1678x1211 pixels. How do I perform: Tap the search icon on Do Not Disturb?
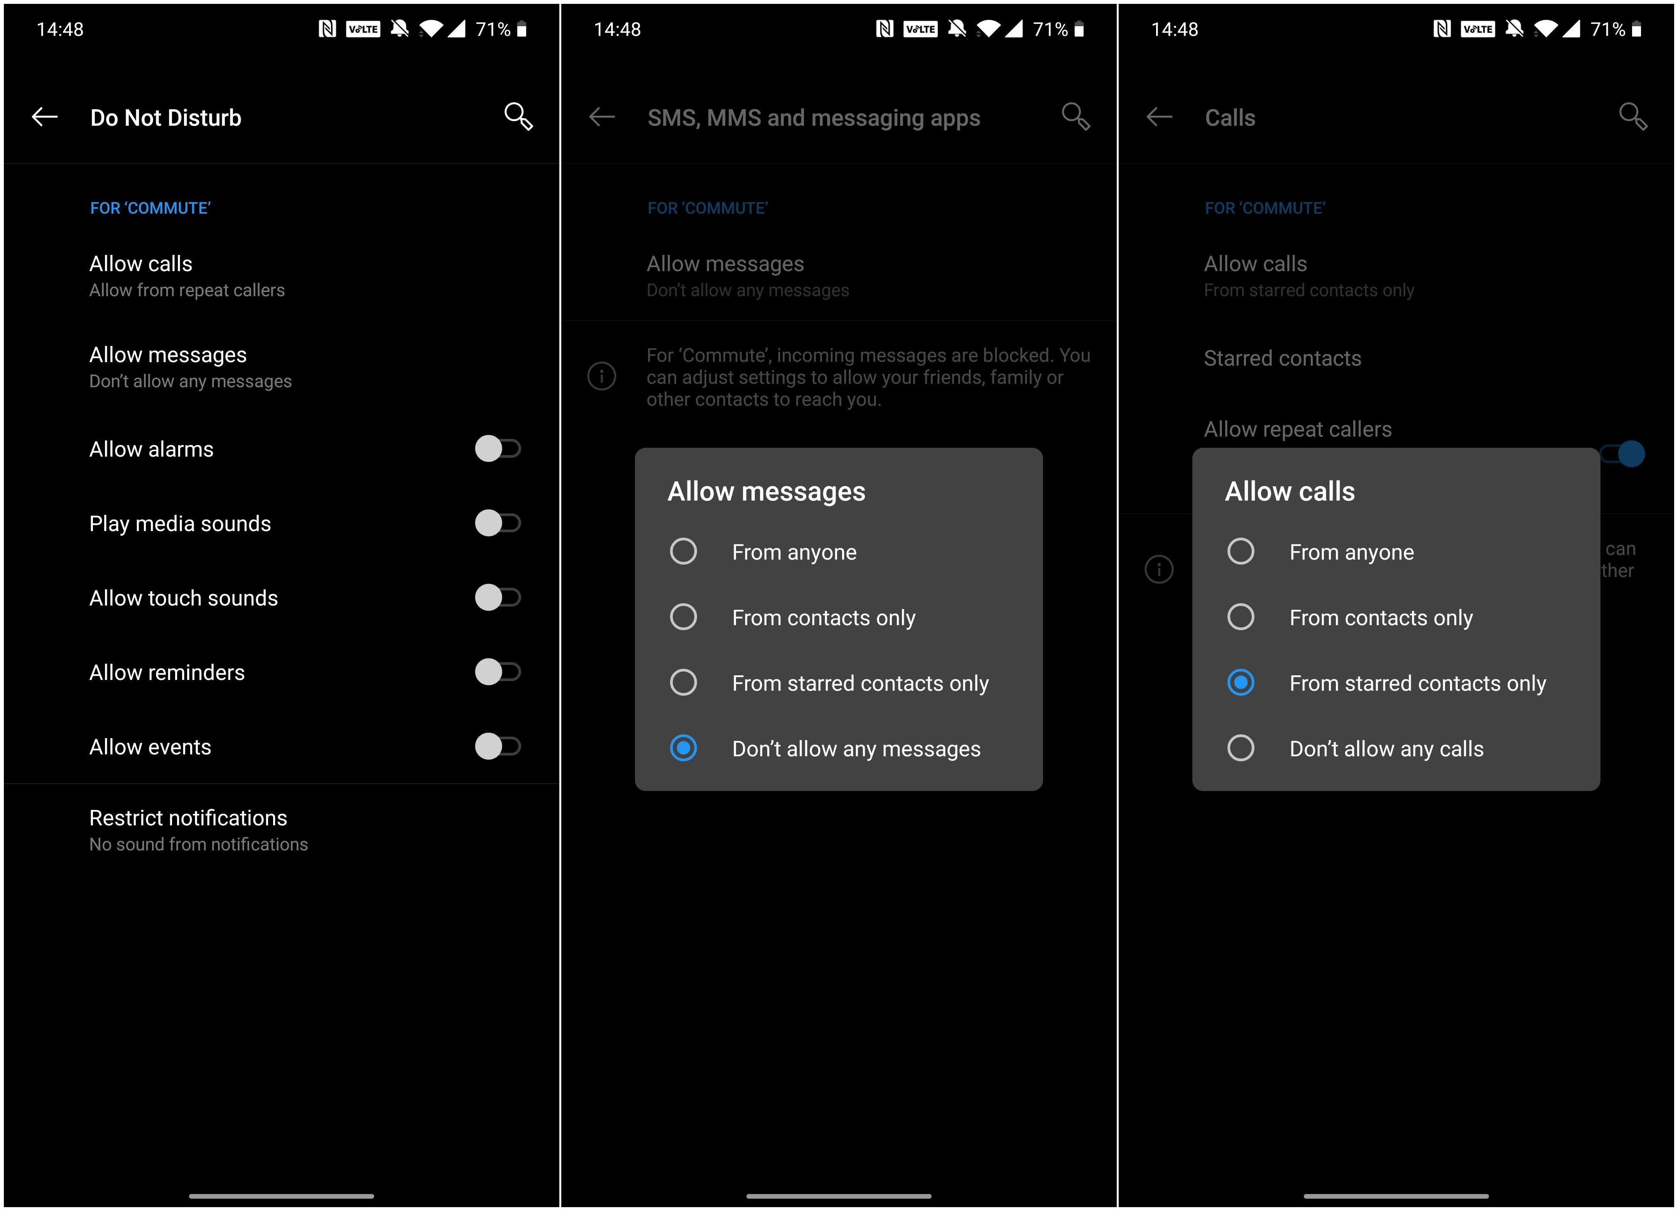click(516, 117)
